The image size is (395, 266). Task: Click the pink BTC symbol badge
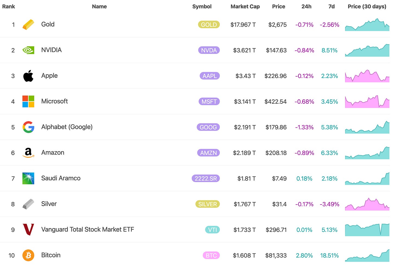point(211,255)
